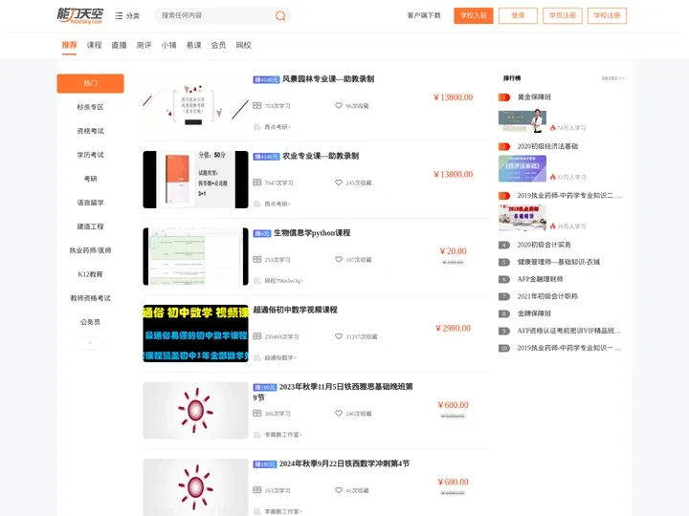Select the 秒杀专区 sidebar category

point(91,107)
